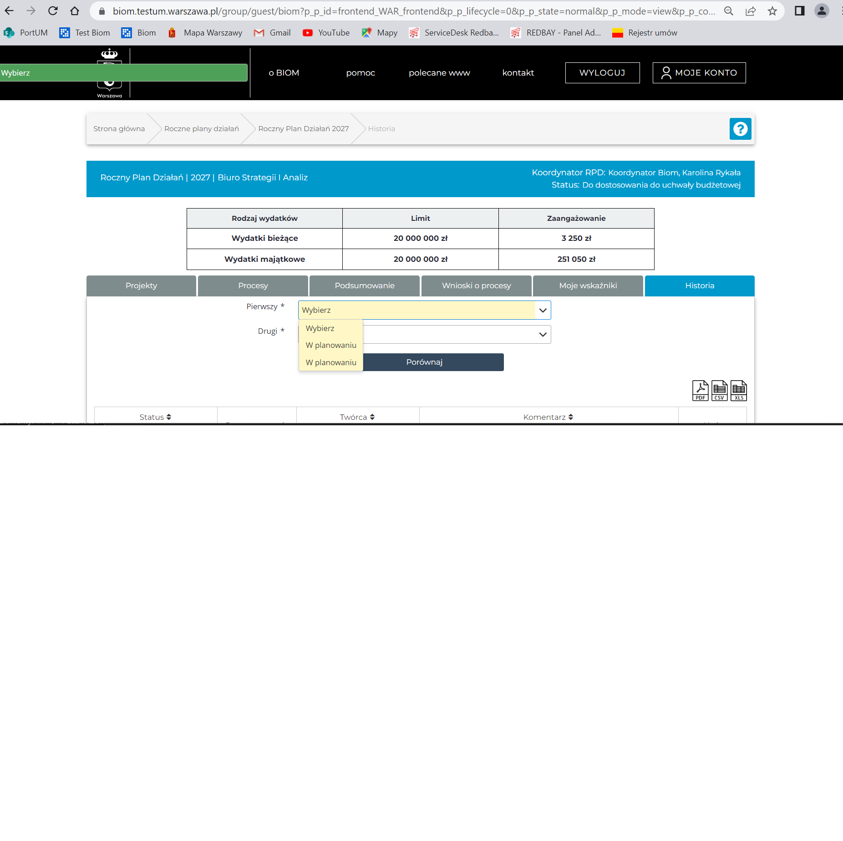
Task: Navigate to Roczne plany działań breadcrumb
Action: pos(201,129)
